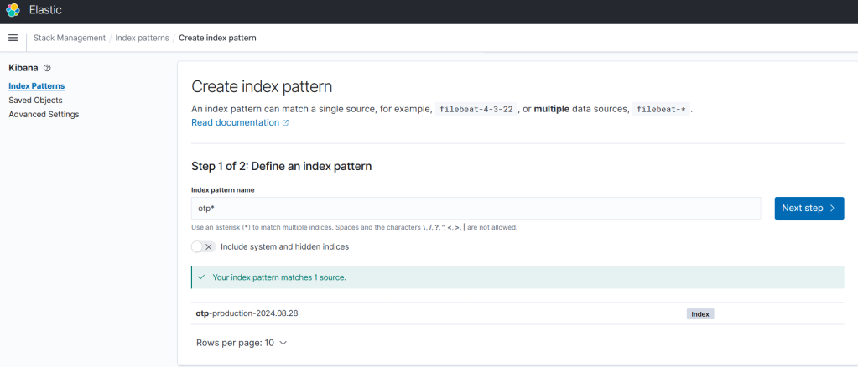The height and width of the screenshot is (367, 858).
Task: Open Advanced Settings in the sidebar
Action: coord(44,114)
